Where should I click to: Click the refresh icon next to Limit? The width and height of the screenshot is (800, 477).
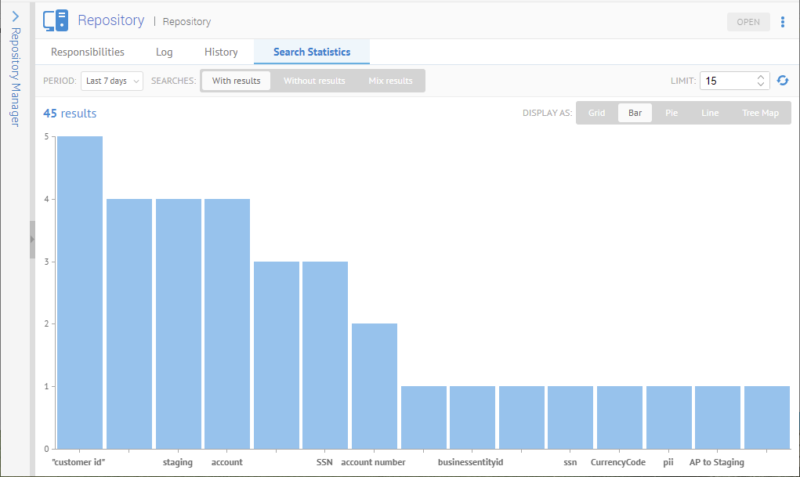[x=782, y=81]
